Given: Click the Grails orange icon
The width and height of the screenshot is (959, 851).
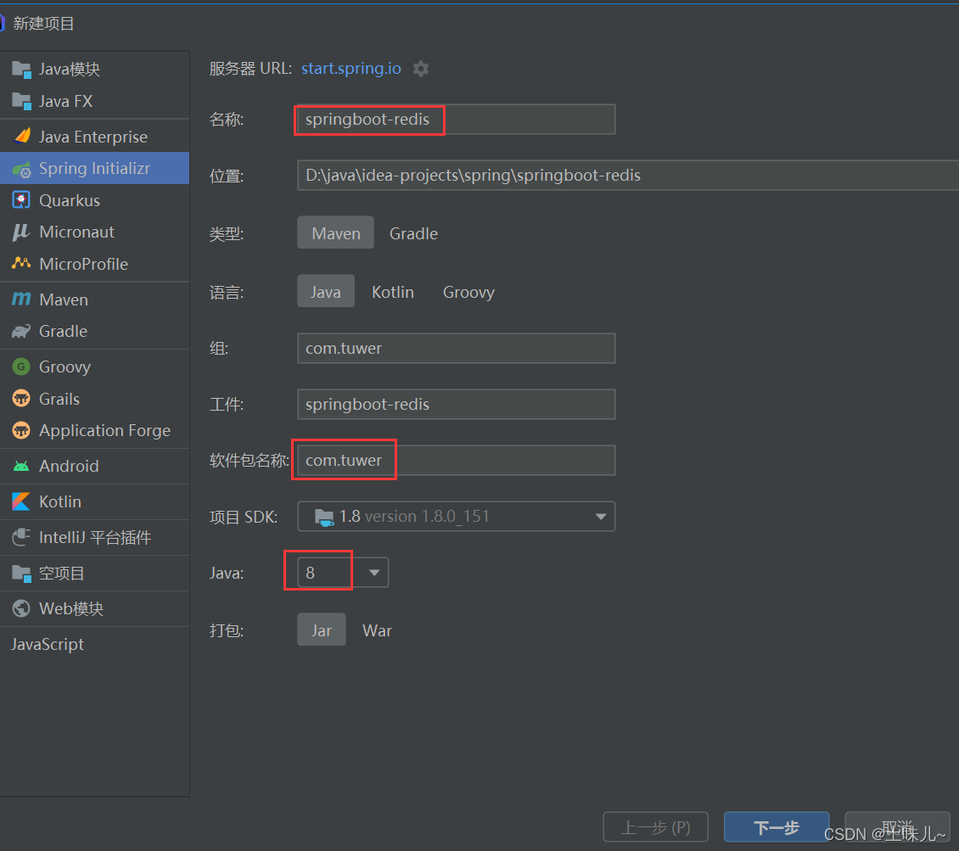Looking at the screenshot, I should point(21,399).
